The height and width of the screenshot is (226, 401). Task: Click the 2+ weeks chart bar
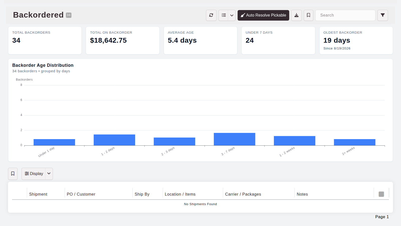coord(355,142)
